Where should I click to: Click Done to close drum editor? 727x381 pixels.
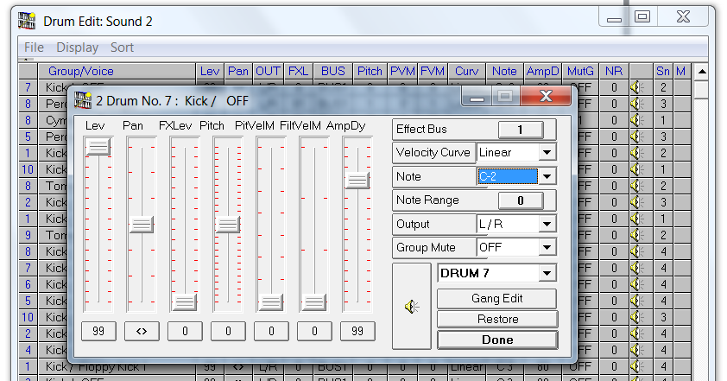[496, 340]
